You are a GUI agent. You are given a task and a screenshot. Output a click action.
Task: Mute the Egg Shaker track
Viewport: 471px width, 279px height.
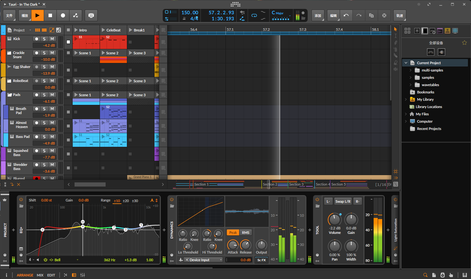(x=52, y=67)
